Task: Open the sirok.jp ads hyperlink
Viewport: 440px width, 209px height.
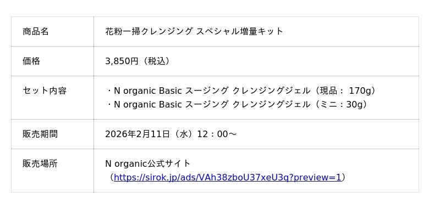Action: 228,177
